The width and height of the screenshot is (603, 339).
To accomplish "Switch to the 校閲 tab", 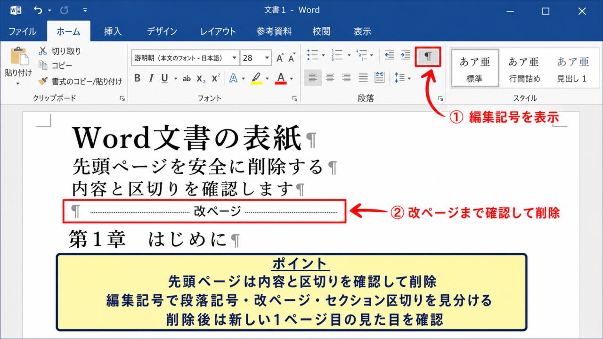I will [x=321, y=32].
